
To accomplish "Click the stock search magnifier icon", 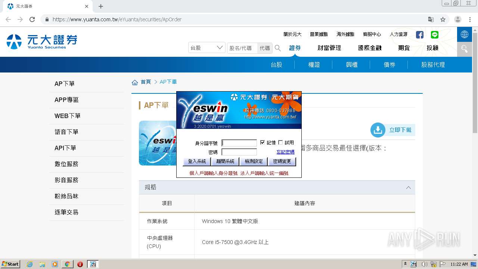I will point(278,48).
